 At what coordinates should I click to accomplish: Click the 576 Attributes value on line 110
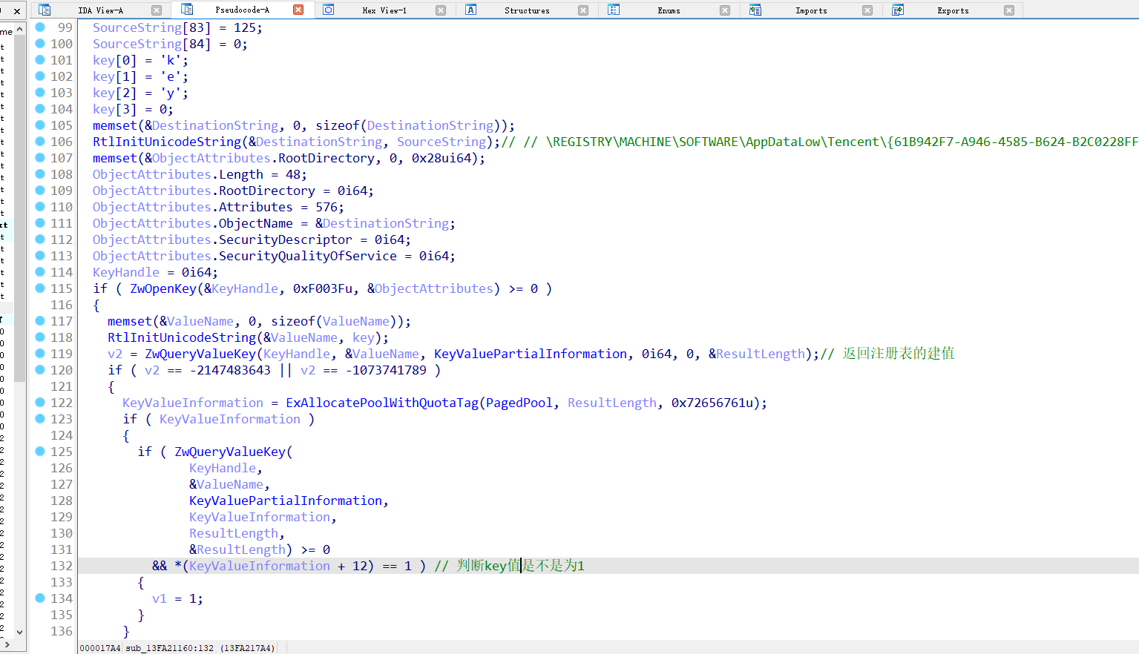point(326,207)
